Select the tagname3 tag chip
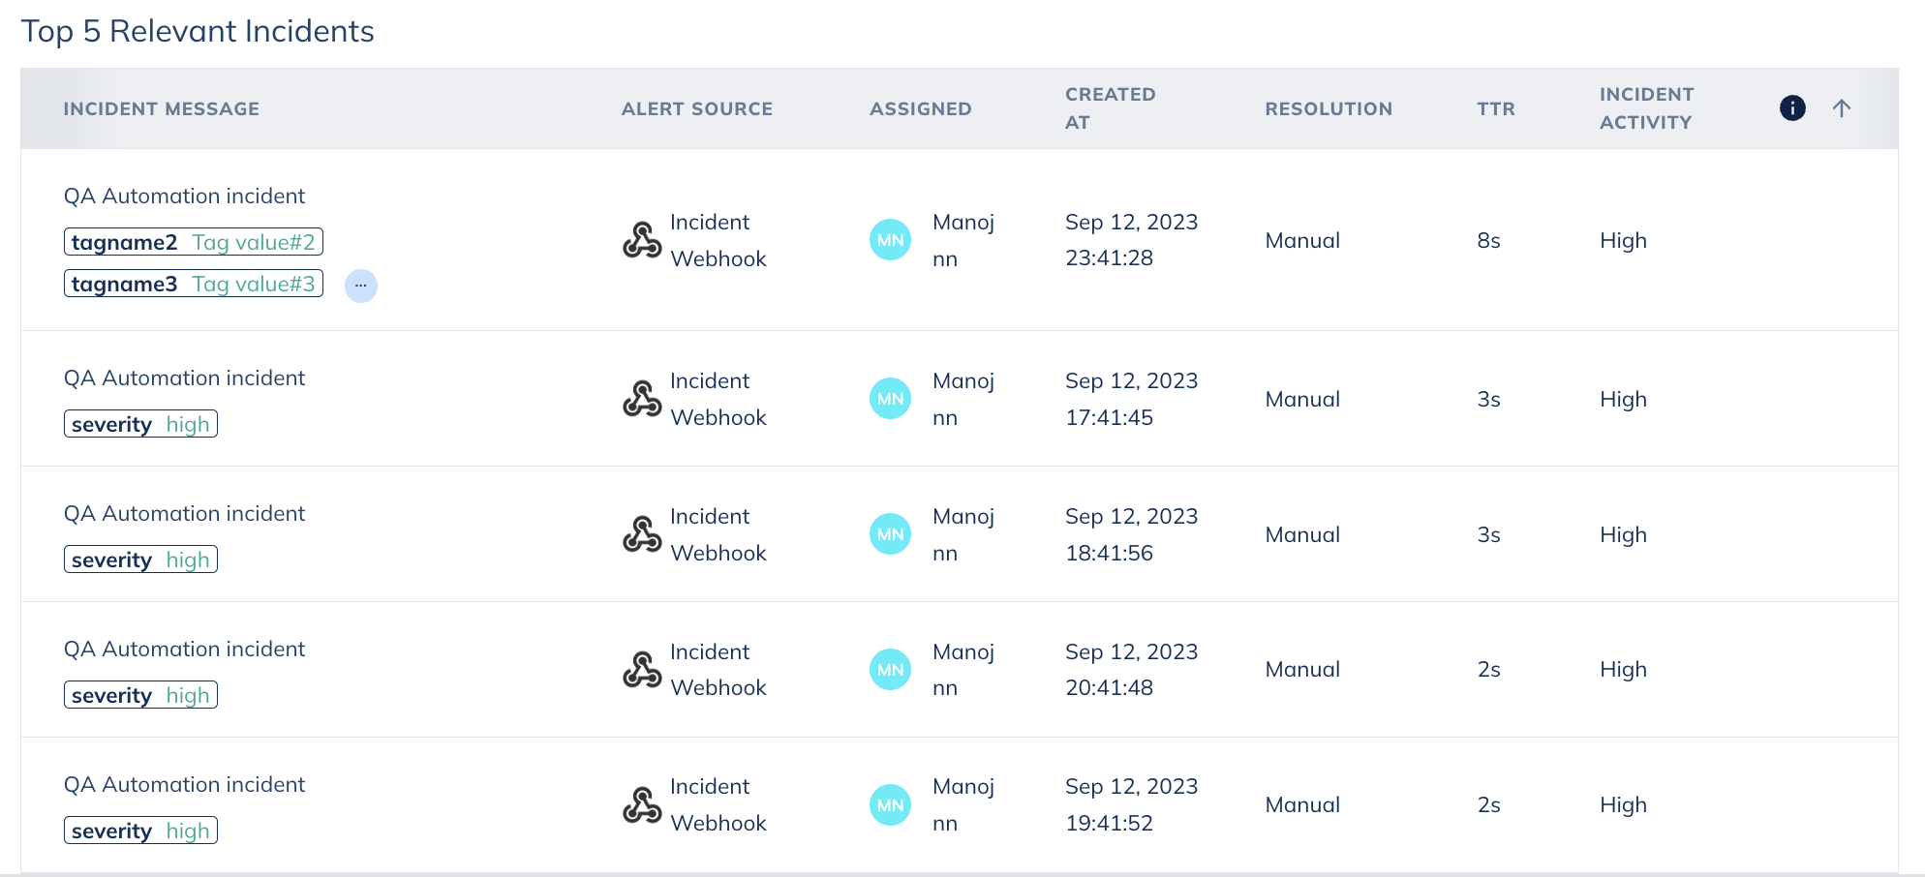Viewport: 1925px width, 877px height. coord(193,283)
